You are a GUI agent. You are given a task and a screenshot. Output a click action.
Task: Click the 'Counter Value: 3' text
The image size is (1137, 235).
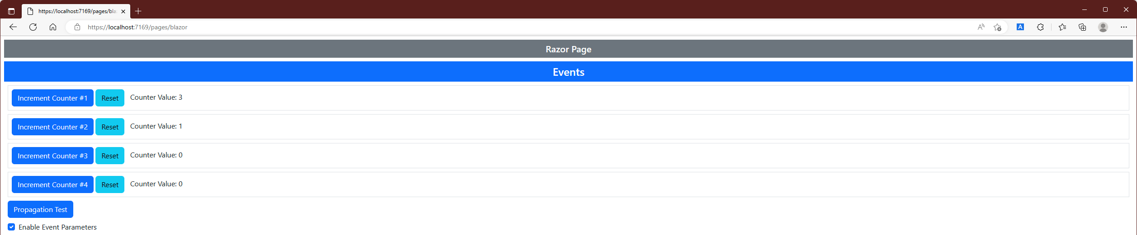click(x=156, y=97)
